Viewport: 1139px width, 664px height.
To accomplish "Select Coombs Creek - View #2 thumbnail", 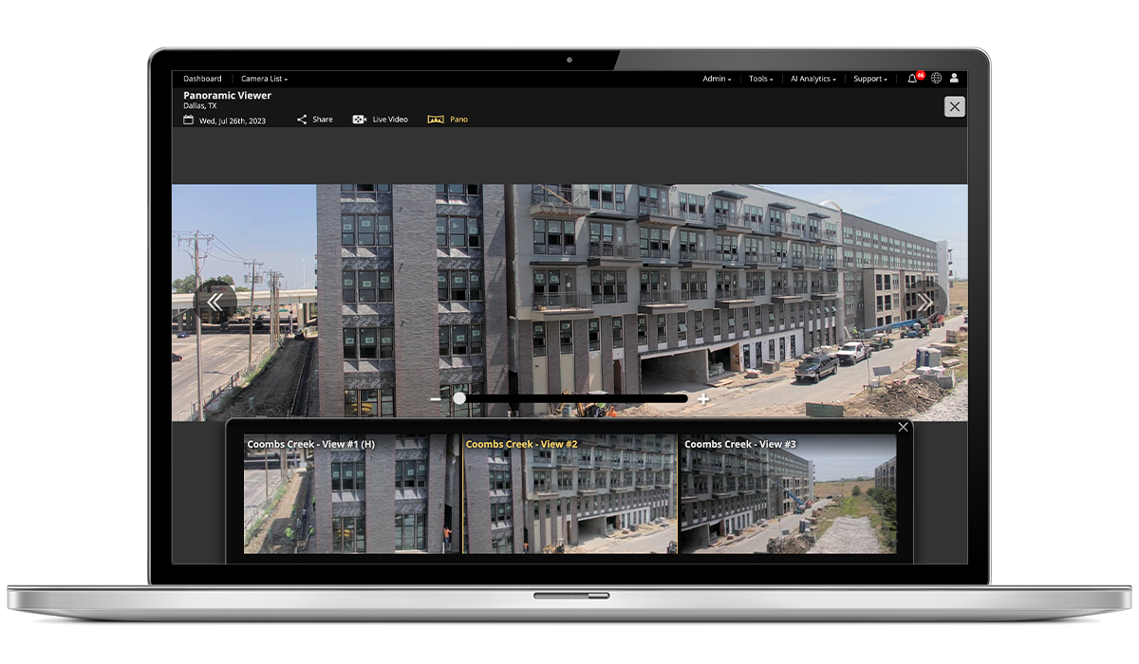I will tap(570, 493).
